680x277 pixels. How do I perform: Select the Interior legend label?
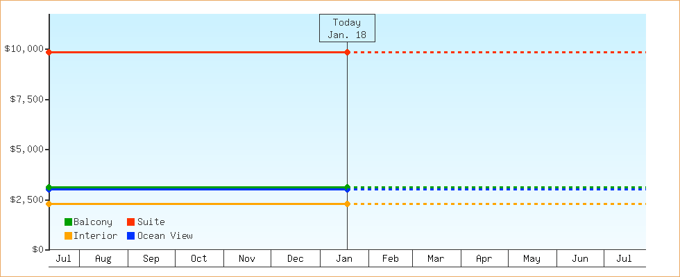(95, 236)
